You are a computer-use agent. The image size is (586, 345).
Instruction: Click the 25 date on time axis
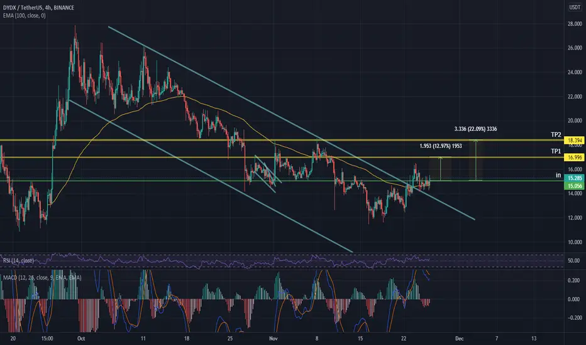pos(230,339)
